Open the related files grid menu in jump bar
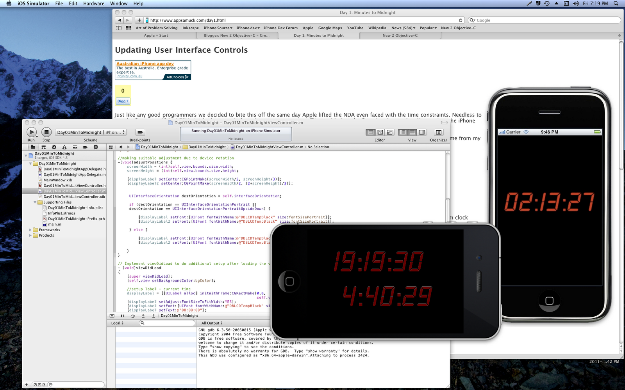Screen dimensions: 625x390 coord(111,147)
